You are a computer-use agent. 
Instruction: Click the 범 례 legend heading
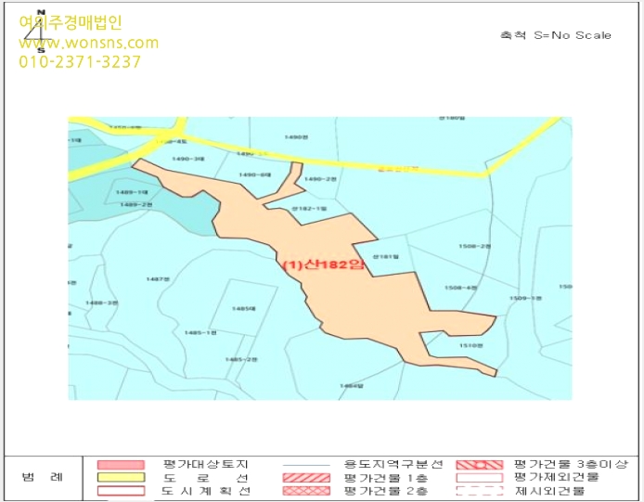(43, 477)
